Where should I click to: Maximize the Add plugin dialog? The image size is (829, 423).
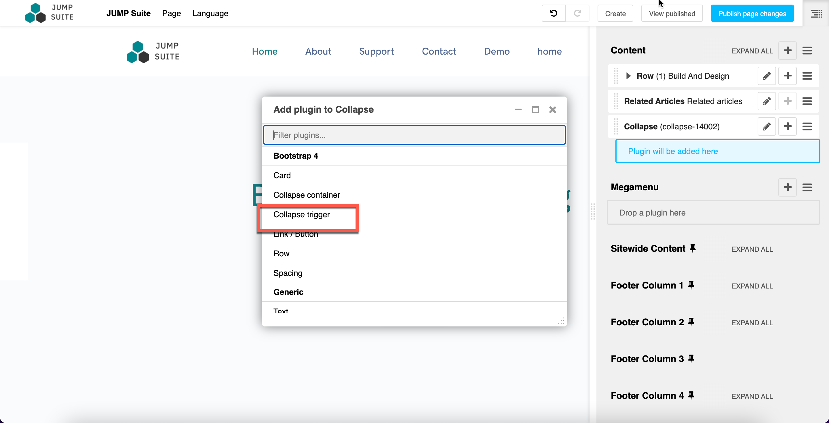pos(535,110)
